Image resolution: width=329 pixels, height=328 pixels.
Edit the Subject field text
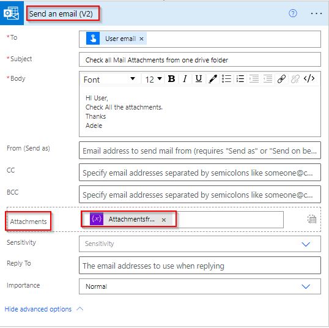click(200, 59)
